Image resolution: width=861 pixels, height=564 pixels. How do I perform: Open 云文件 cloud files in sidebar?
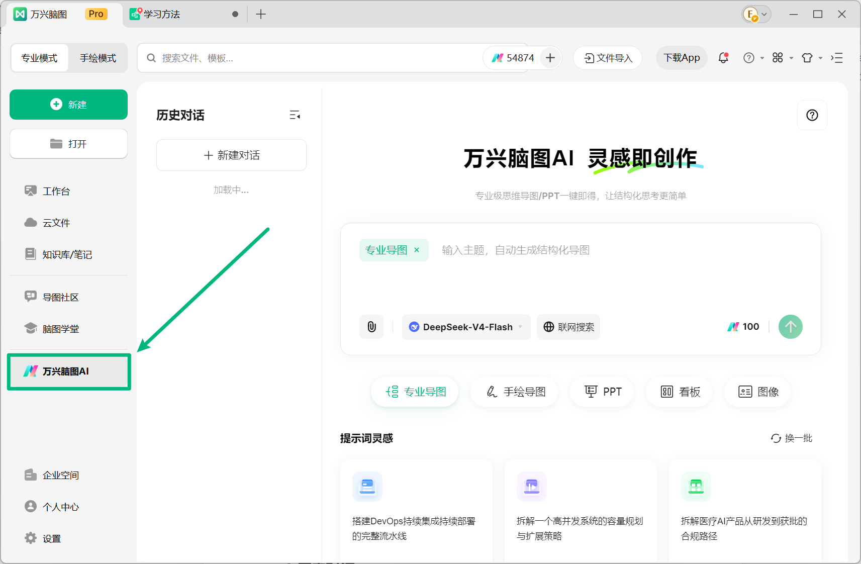(x=68, y=223)
